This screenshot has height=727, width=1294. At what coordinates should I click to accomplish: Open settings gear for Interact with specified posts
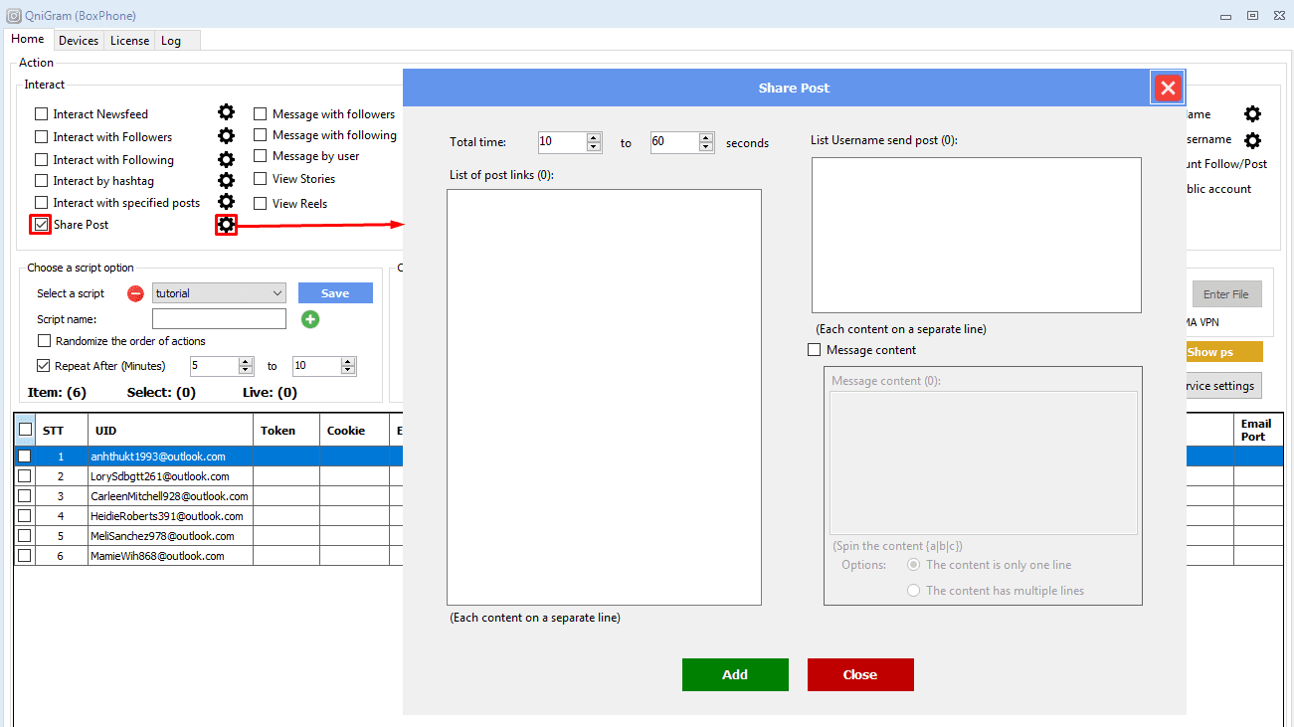click(226, 202)
